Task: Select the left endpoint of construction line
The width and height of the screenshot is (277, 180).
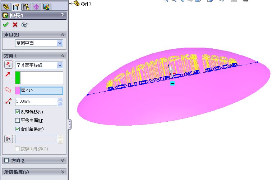Action: (88, 95)
